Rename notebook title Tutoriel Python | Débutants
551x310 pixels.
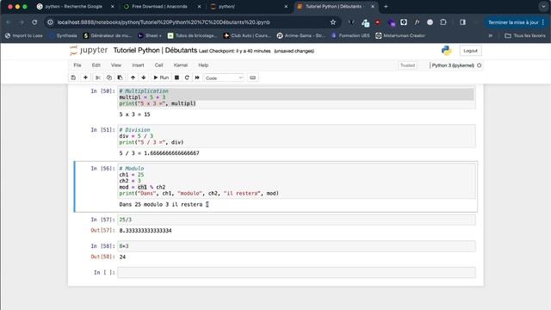[x=155, y=50]
